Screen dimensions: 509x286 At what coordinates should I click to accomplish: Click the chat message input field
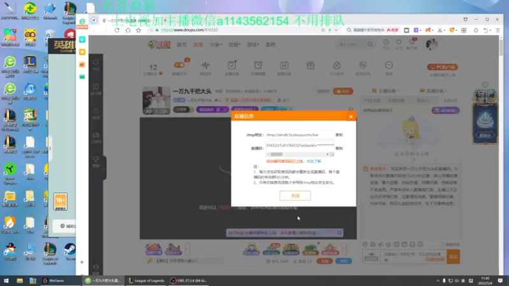pyautogui.click(x=414, y=257)
